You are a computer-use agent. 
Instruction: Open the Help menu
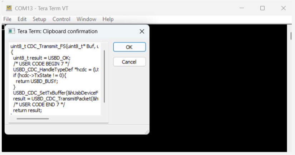tap(108, 19)
